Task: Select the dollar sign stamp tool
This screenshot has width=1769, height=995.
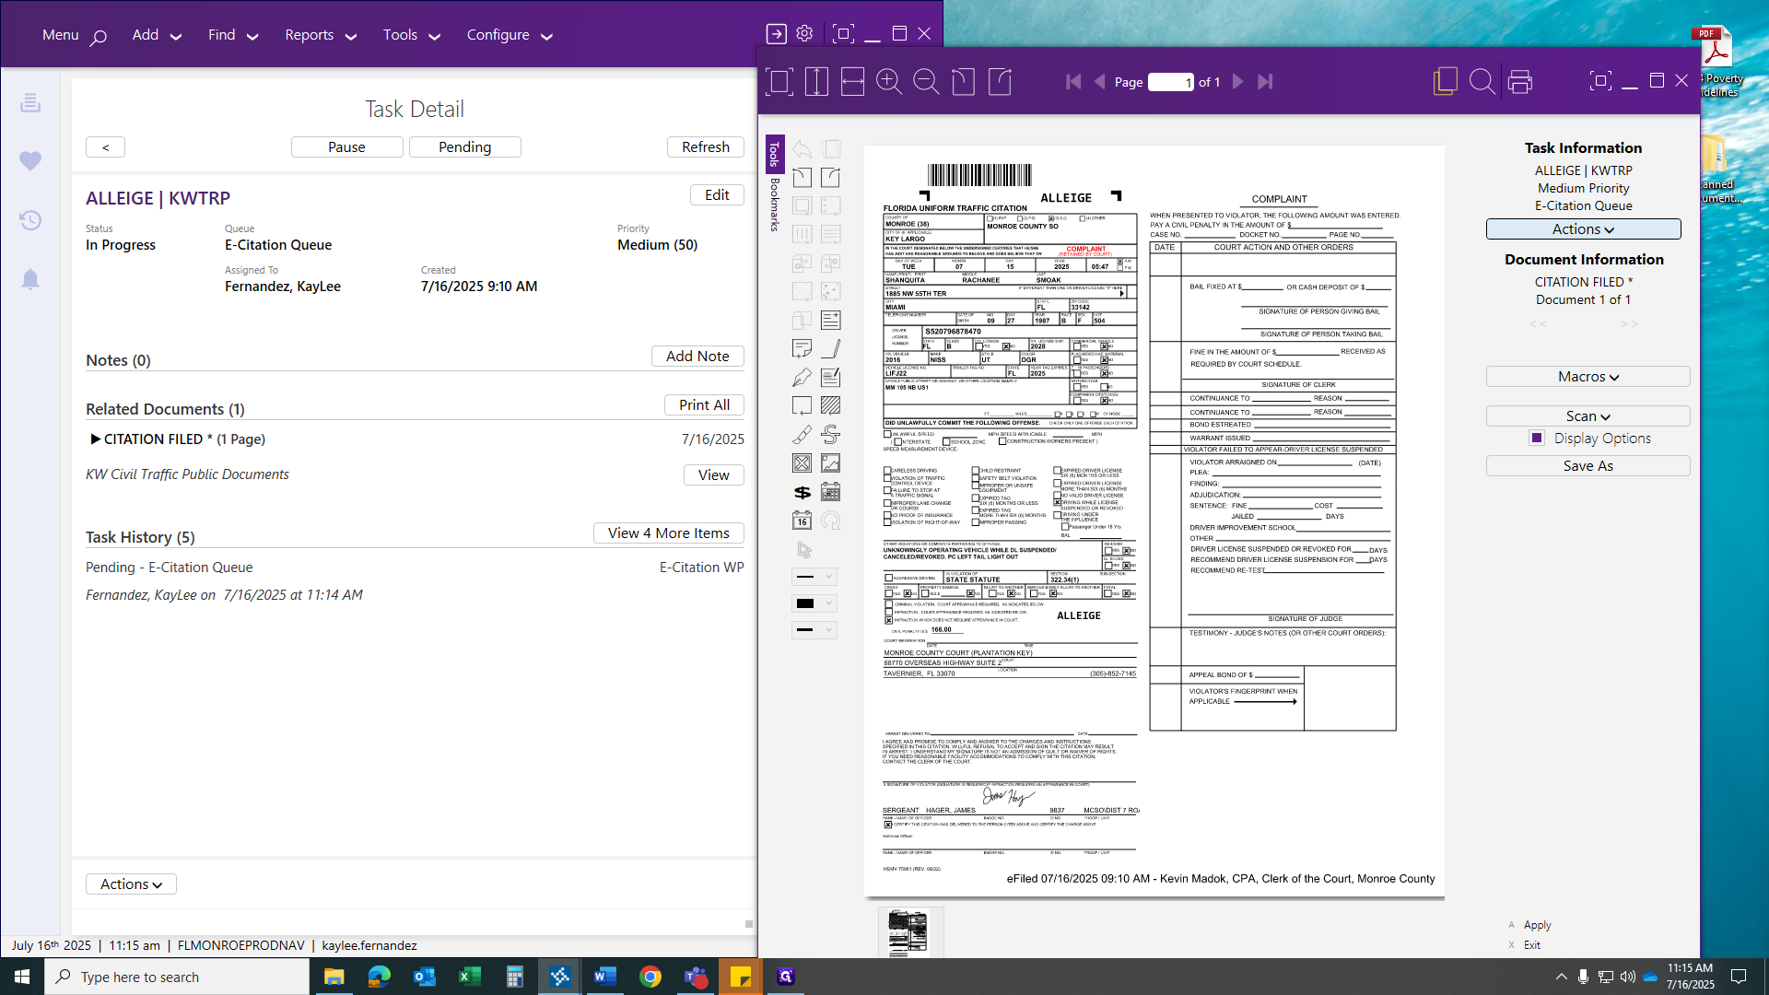Action: tap(802, 493)
